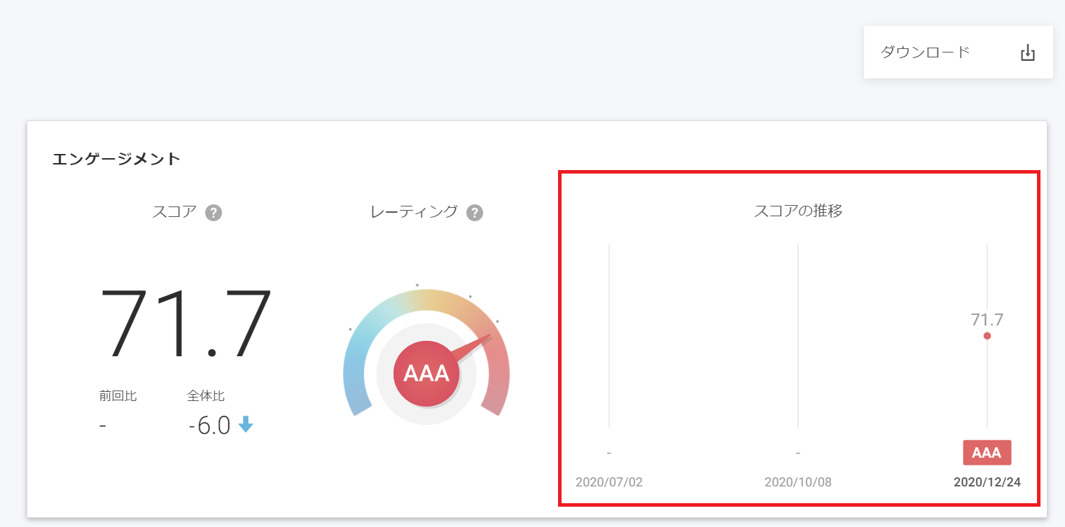This screenshot has width=1065, height=527.
Task: Click the large 71.7 score number
Action: click(x=188, y=323)
